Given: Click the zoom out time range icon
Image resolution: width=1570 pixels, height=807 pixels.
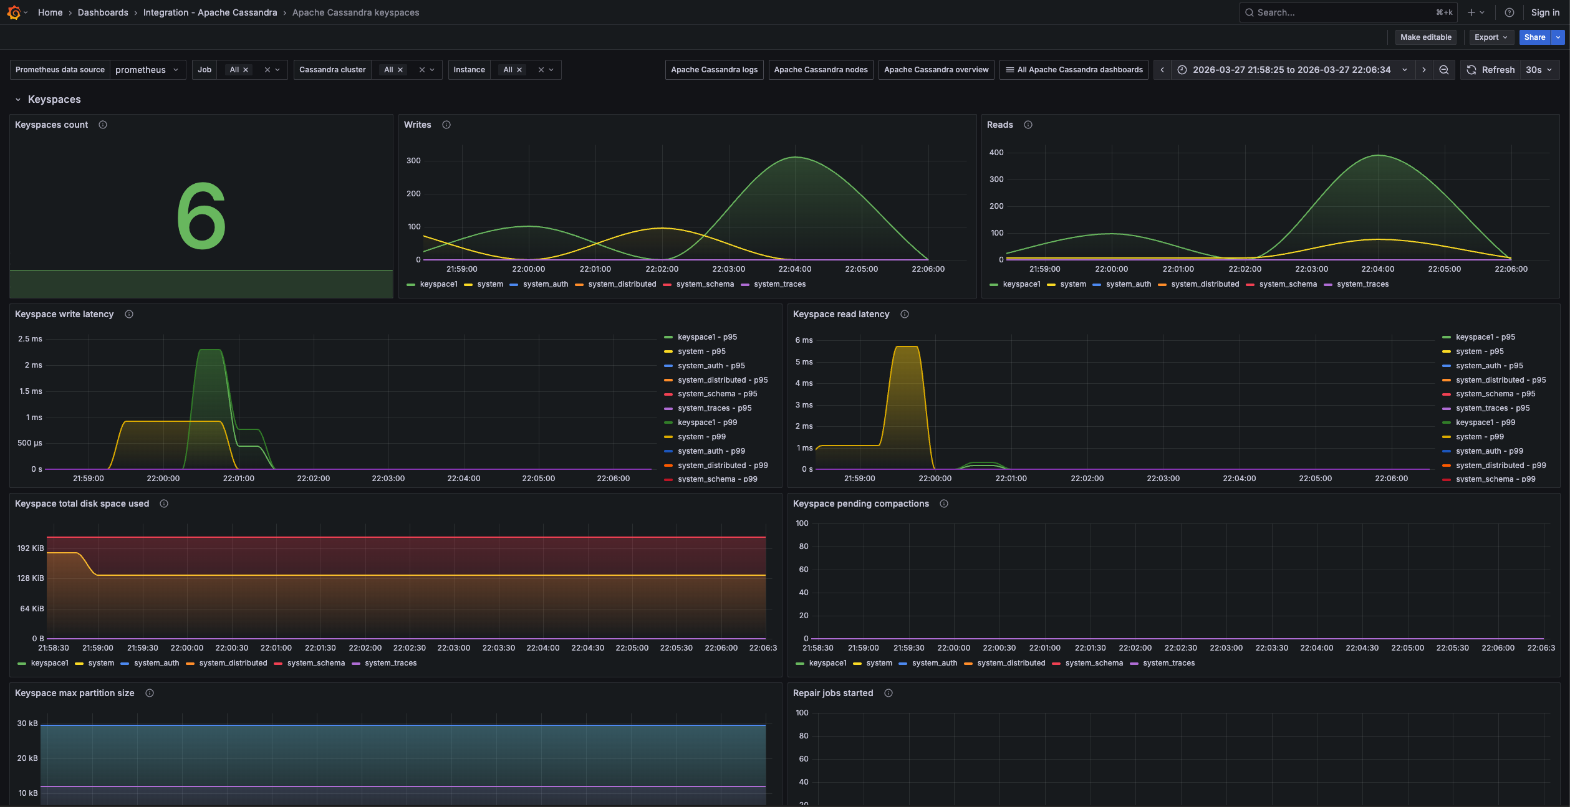Looking at the screenshot, I should [1443, 70].
